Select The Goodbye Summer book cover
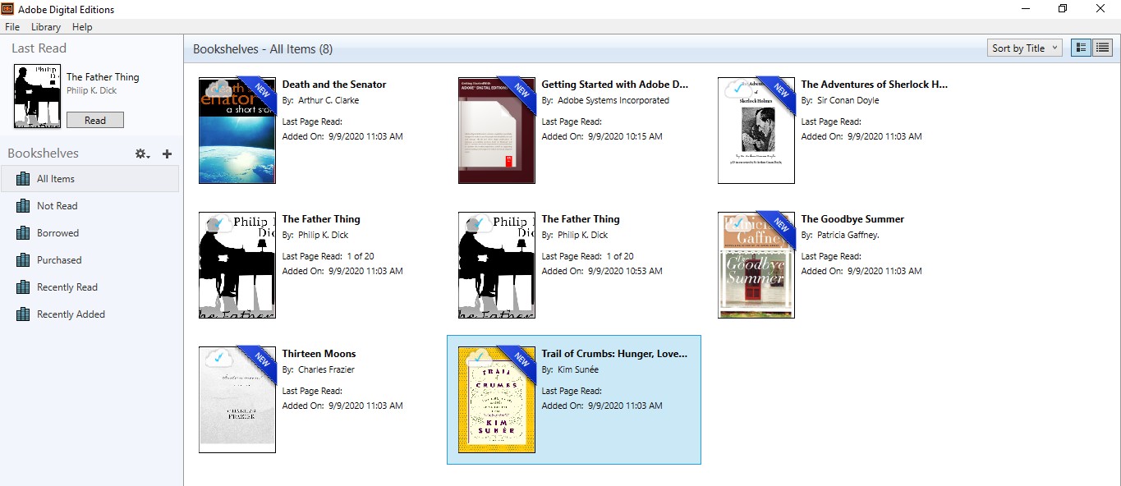Image resolution: width=1121 pixels, height=486 pixels. pyautogui.click(x=756, y=265)
